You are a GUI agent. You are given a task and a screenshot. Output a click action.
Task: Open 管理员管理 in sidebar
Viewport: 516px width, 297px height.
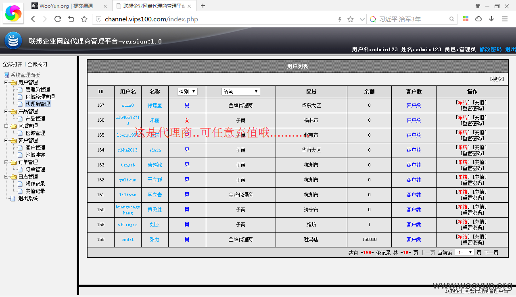click(38, 89)
